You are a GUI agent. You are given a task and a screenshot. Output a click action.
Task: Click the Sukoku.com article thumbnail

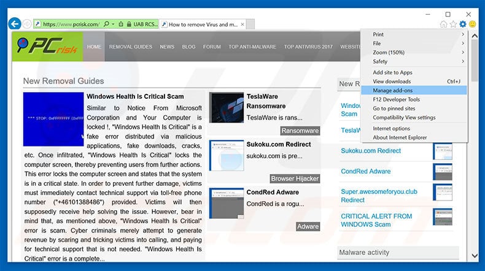(x=227, y=156)
